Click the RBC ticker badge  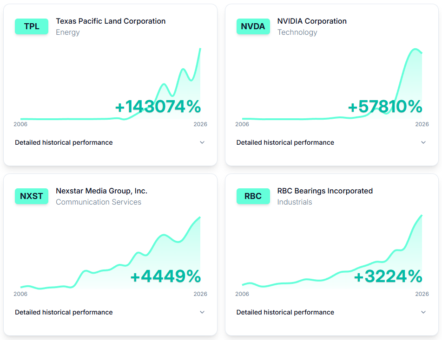click(x=253, y=196)
